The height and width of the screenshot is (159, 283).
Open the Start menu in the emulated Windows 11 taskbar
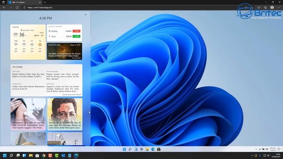click(x=124, y=149)
